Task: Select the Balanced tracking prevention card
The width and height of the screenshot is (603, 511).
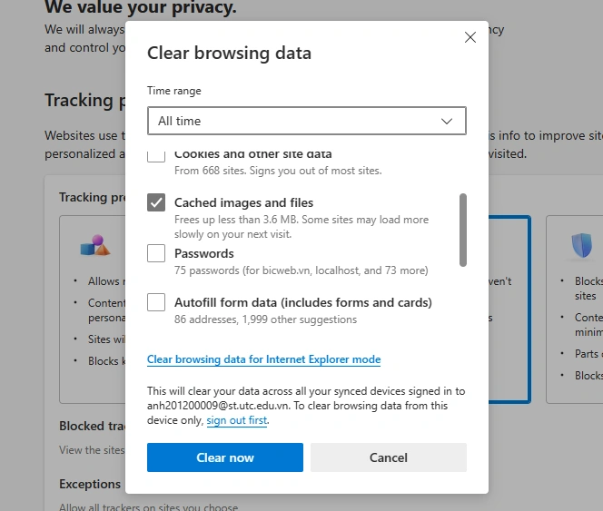Action: (509, 310)
